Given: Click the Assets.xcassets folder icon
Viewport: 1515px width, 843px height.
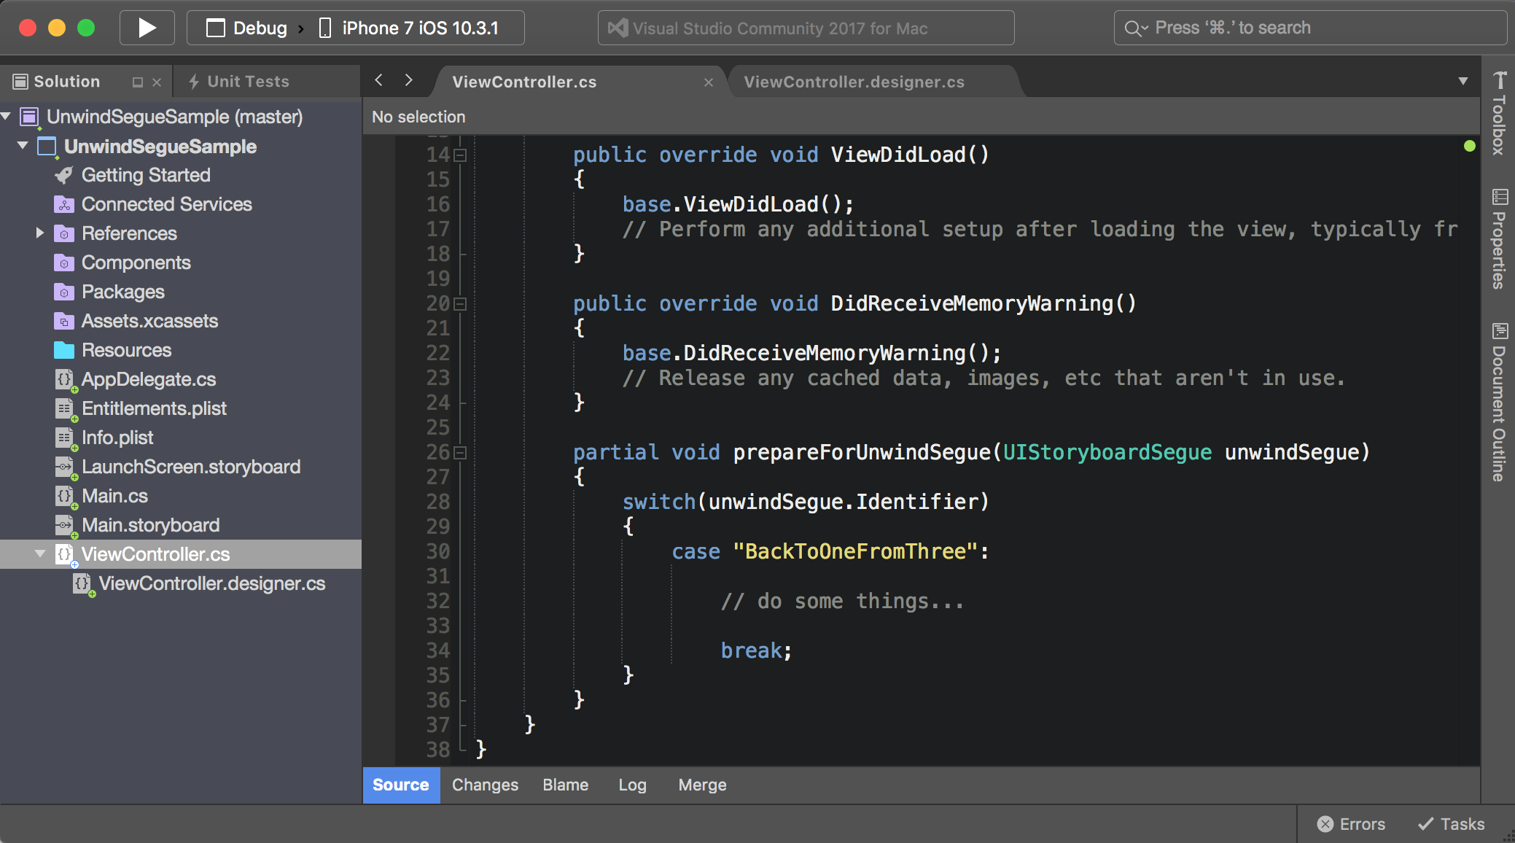Looking at the screenshot, I should 64,321.
